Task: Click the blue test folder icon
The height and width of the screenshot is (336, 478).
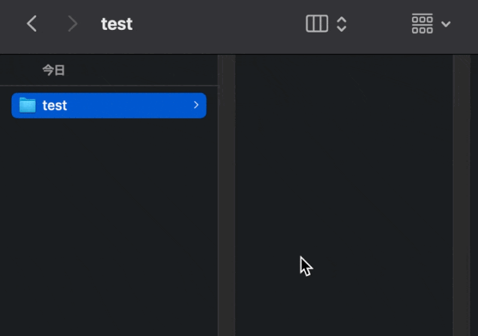Action: tap(27, 105)
